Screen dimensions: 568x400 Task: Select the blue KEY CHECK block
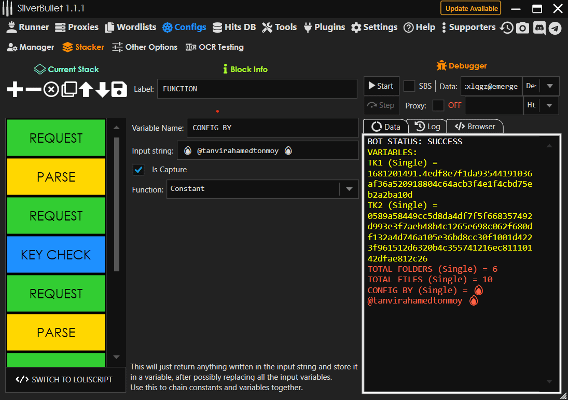56,255
